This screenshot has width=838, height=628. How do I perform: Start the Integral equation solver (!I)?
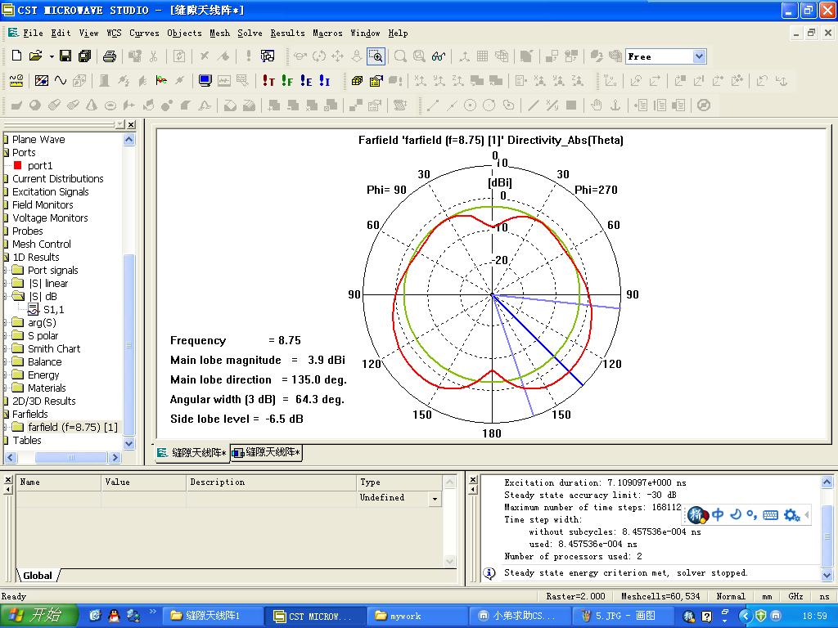coord(324,81)
